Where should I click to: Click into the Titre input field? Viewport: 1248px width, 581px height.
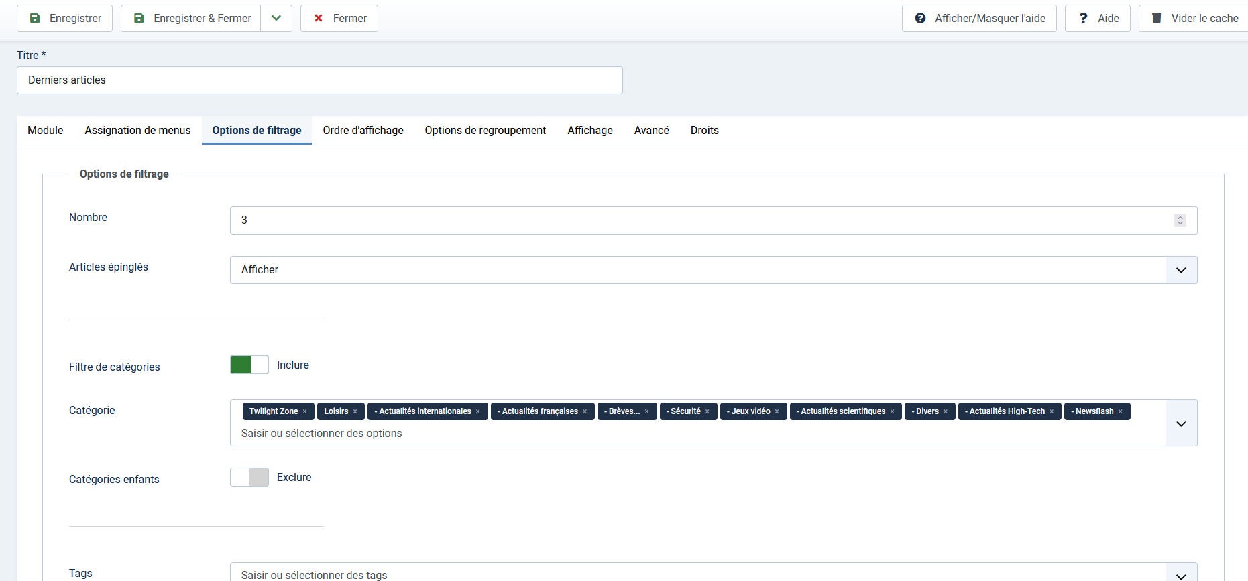[319, 80]
